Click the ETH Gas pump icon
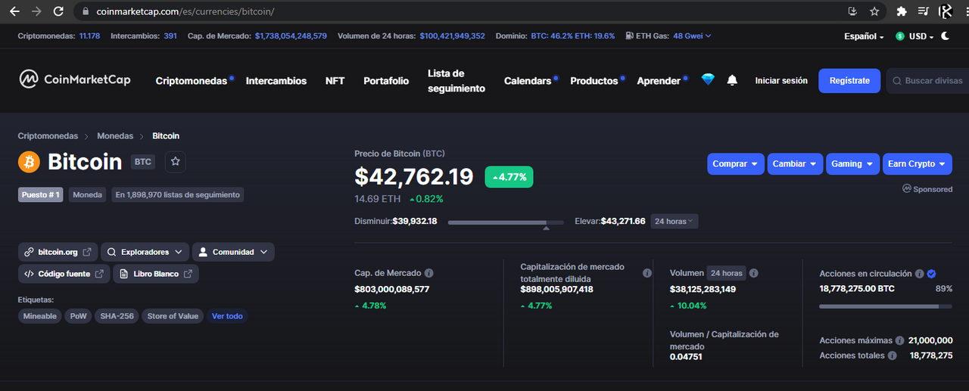 [630, 36]
